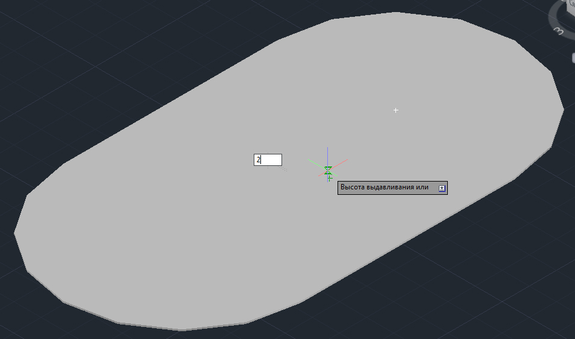Click the 'Высота выдавливания или' prompt tooltip
The image size is (575, 339).
[x=392, y=188]
